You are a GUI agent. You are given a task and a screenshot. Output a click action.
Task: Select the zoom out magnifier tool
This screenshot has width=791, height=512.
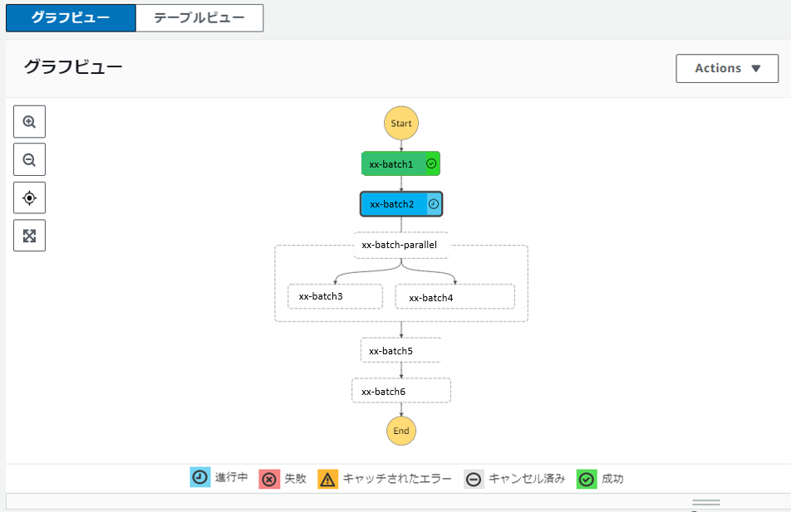(x=29, y=159)
